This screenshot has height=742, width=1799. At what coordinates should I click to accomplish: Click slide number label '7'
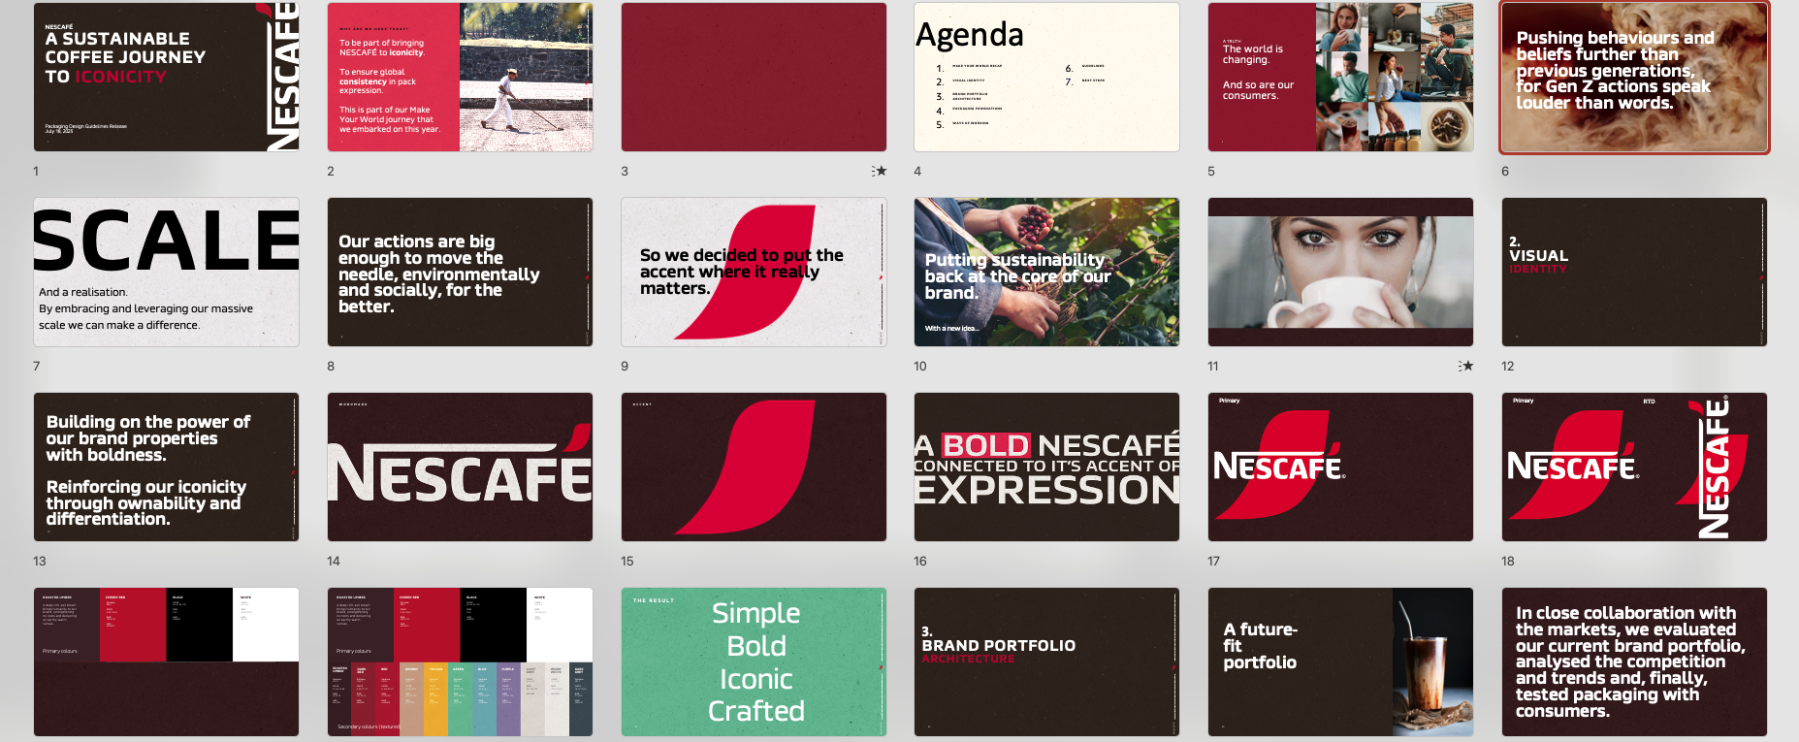37,366
